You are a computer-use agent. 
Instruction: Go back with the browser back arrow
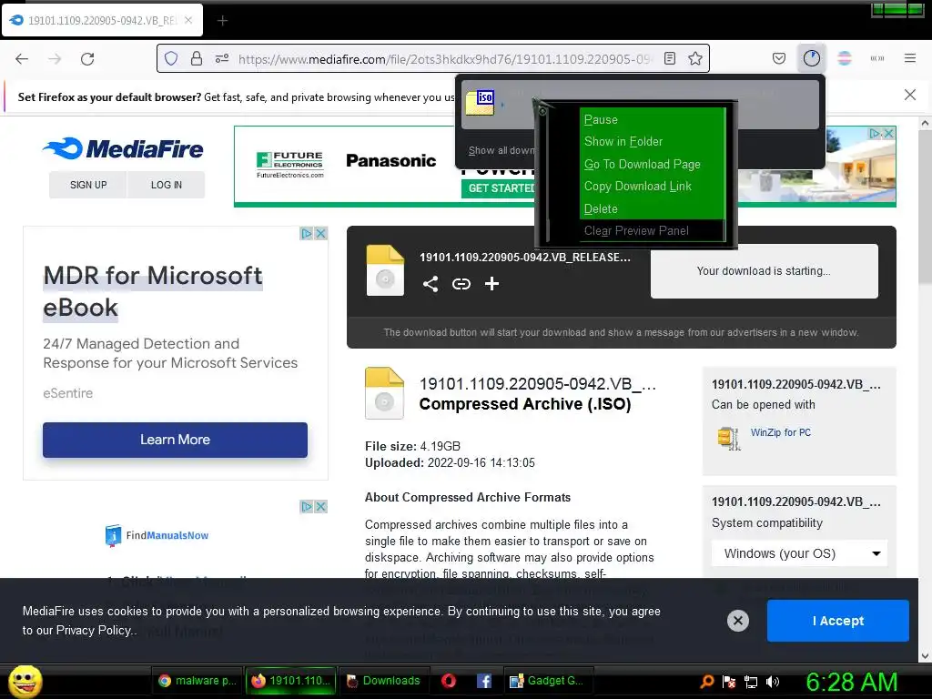22,59
